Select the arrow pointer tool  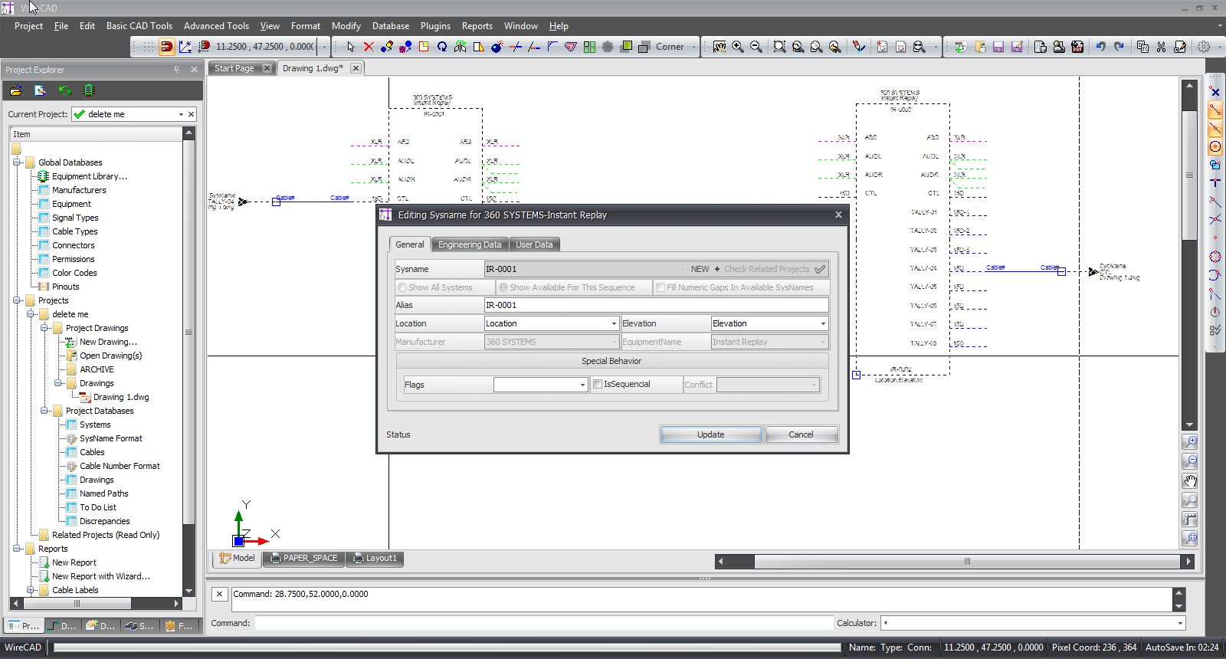(350, 47)
